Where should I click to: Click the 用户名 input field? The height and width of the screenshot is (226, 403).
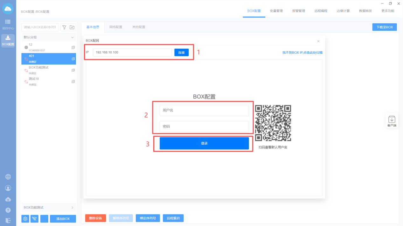pyautogui.click(x=204, y=111)
